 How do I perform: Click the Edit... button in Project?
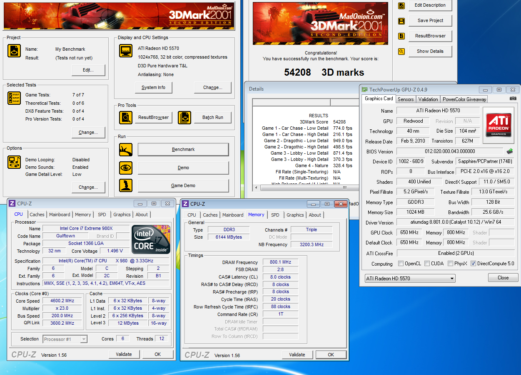88,70
